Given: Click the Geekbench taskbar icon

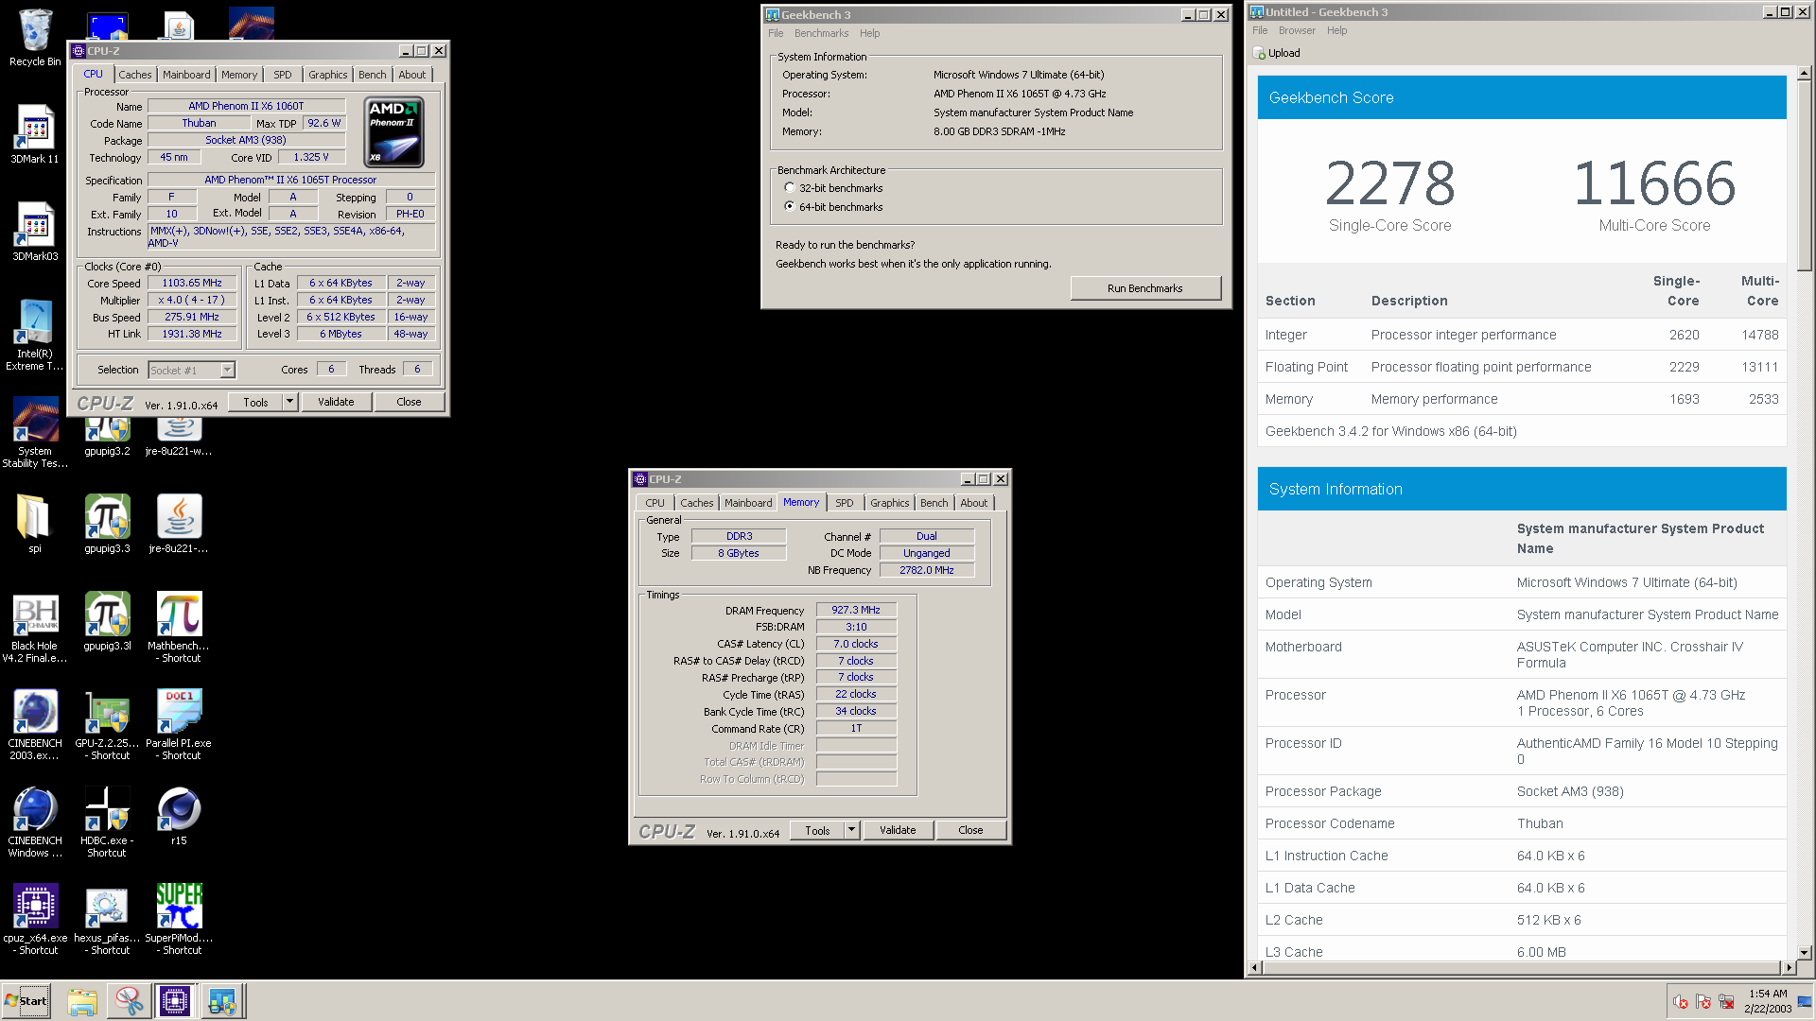Looking at the screenshot, I should [222, 1001].
